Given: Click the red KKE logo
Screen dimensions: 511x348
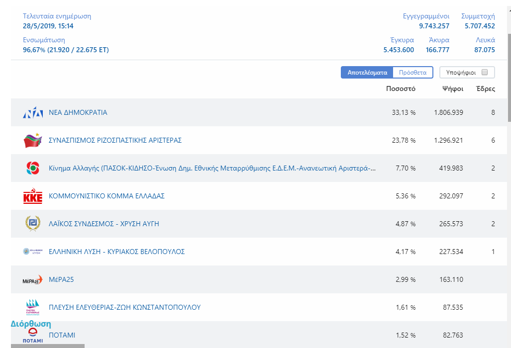Looking at the screenshot, I should pyautogui.click(x=33, y=196).
